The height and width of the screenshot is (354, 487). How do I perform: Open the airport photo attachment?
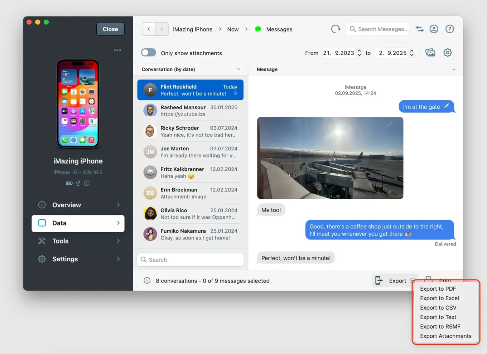click(x=330, y=158)
